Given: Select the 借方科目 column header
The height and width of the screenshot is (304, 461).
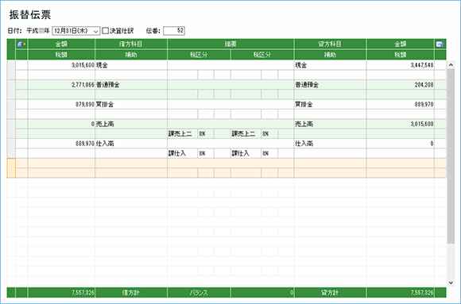Looking at the screenshot, I should [131, 44].
